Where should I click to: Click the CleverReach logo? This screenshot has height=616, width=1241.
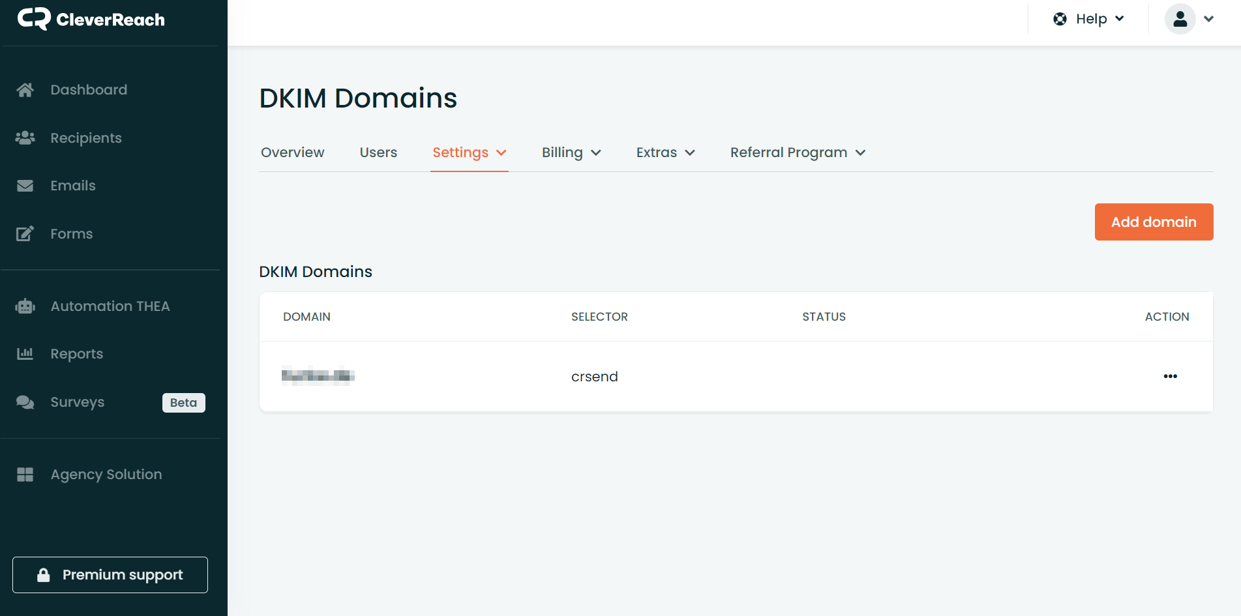[91, 20]
